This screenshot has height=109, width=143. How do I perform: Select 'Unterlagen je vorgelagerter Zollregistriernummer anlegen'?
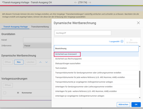(96, 96)
